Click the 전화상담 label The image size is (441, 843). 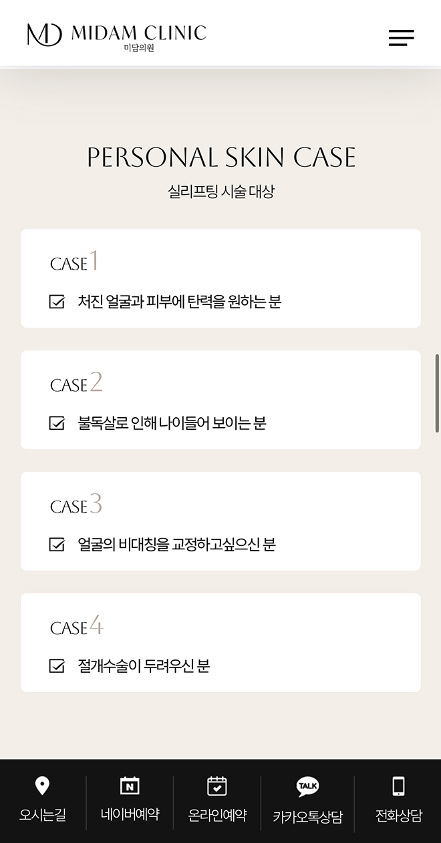398,815
